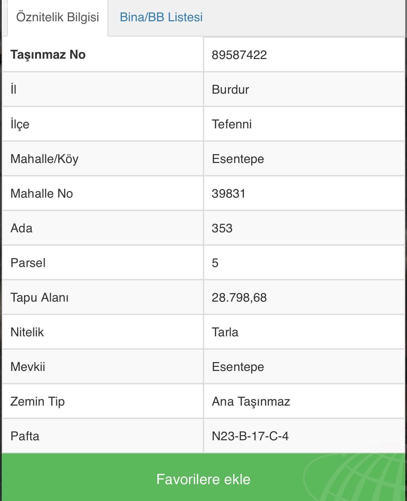
Task: Select the Parsel value 5
Action: 215,263
